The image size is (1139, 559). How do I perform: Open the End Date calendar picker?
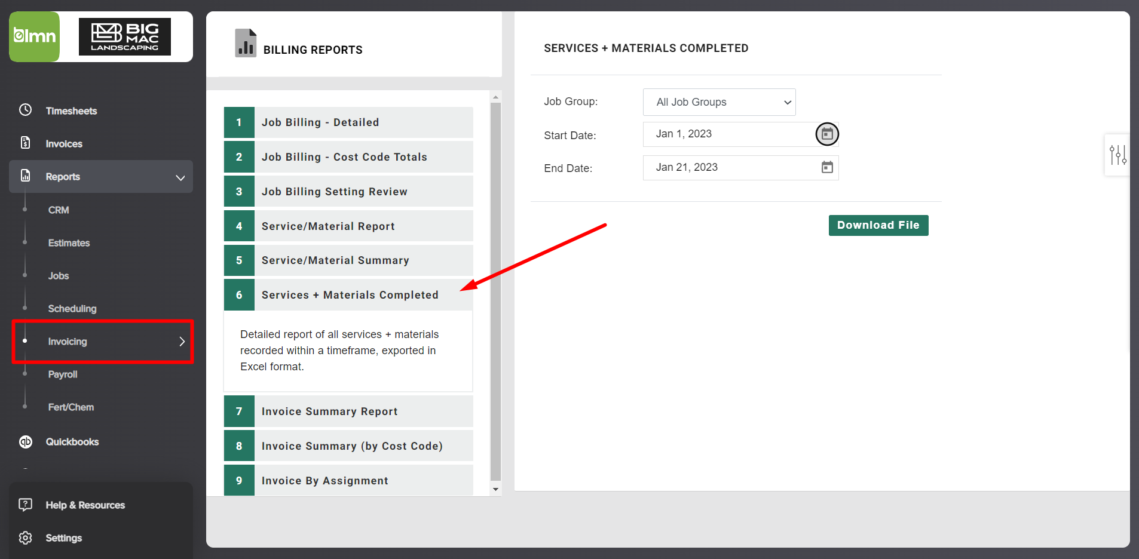click(827, 167)
